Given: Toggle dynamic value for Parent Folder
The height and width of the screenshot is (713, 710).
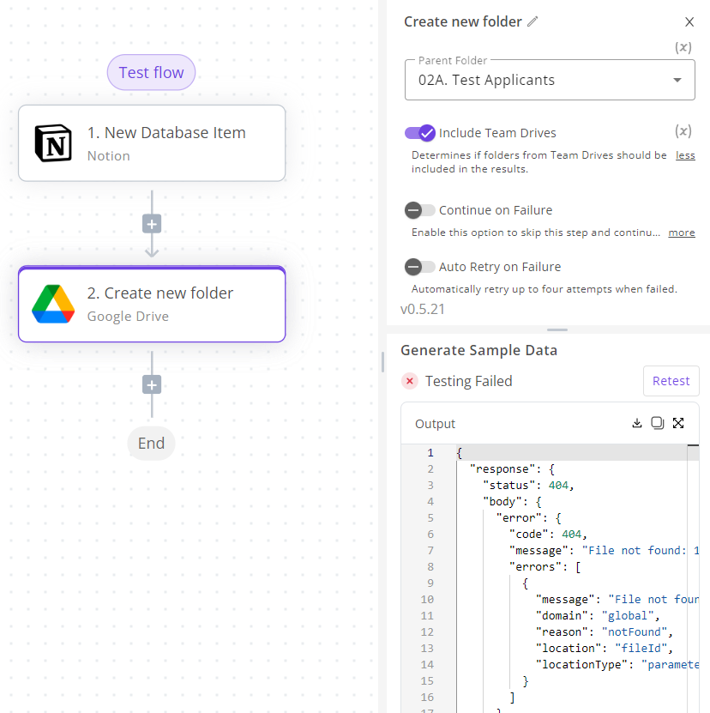Looking at the screenshot, I should click(x=683, y=48).
